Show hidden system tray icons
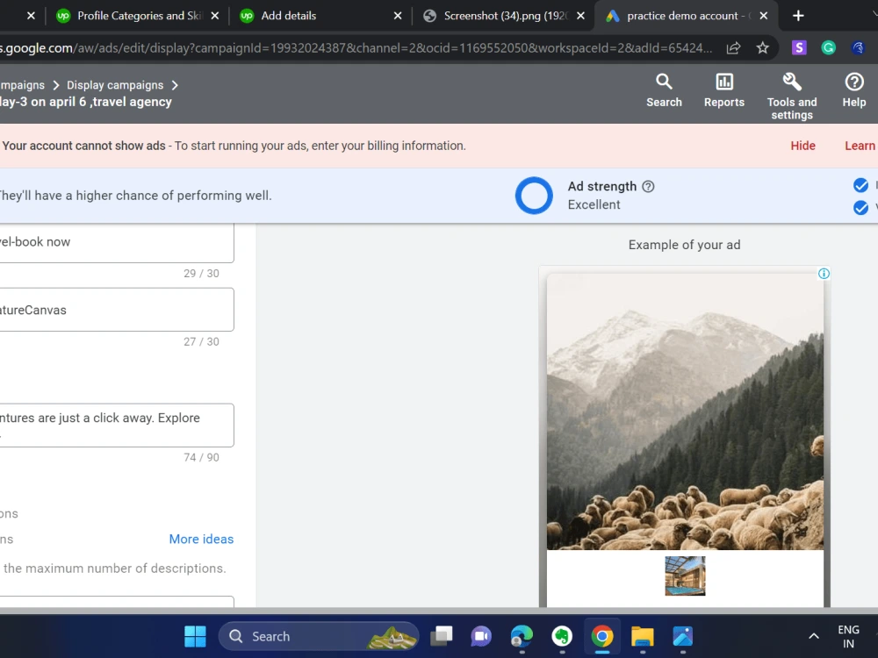Viewport: 878px width, 658px height. click(x=814, y=636)
